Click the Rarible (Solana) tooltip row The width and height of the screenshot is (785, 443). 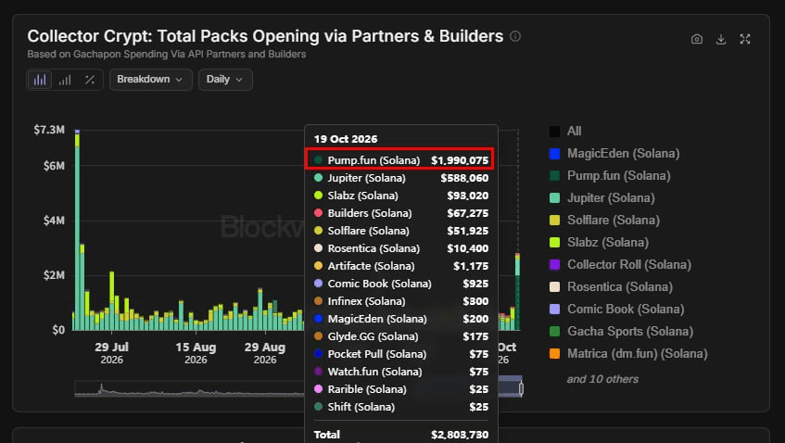click(400, 389)
